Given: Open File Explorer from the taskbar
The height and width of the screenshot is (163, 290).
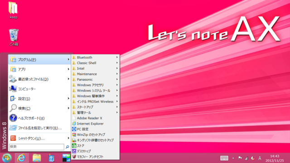Looking at the screenshot, I should (x=37, y=158).
